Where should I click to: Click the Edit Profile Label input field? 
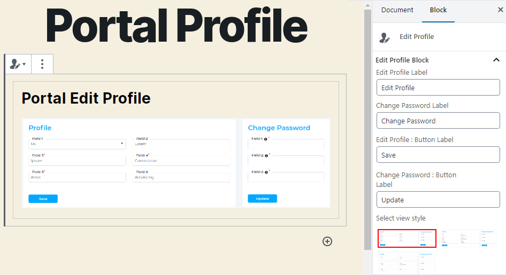[x=438, y=88]
